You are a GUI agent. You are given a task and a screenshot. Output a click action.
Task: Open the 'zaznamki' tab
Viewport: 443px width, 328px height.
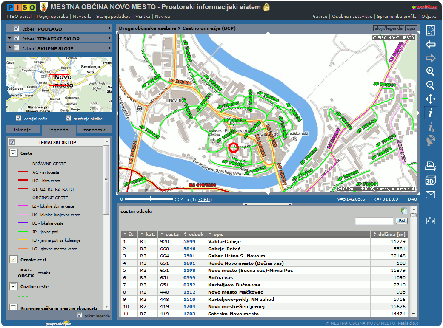point(94,130)
